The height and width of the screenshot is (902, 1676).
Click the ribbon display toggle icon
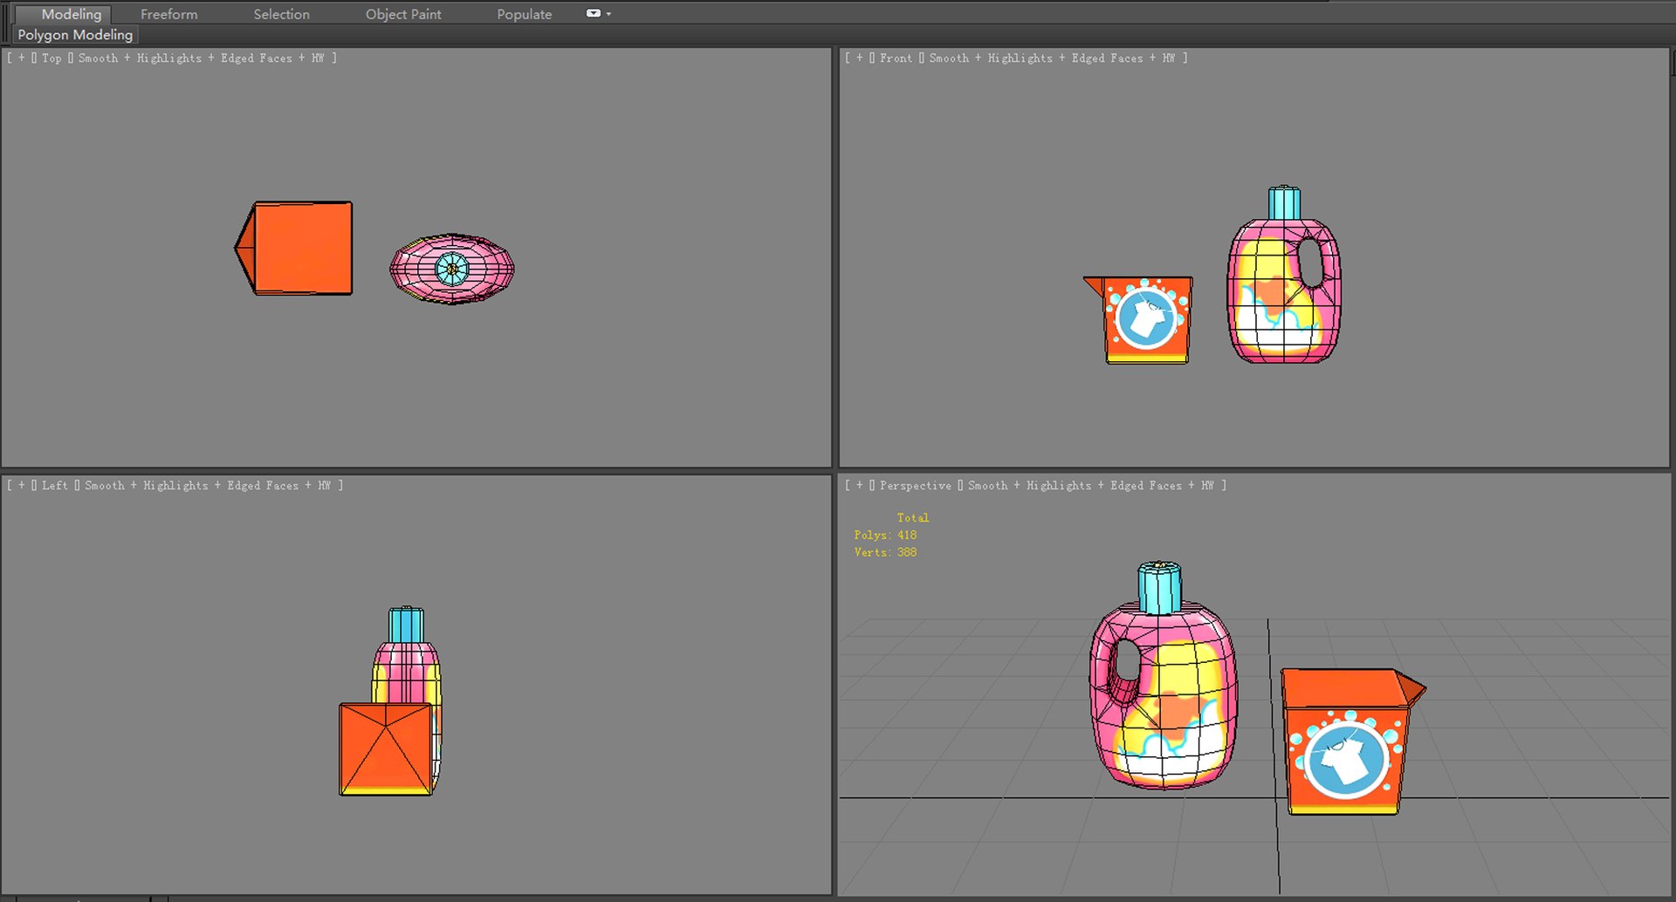click(594, 13)
